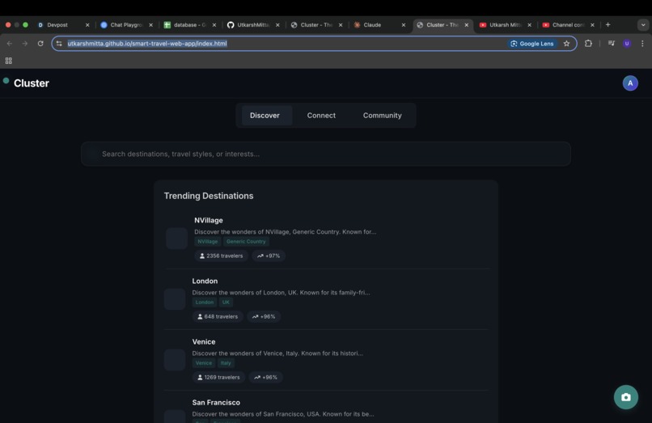The width and height of the screenshot is (652, 423).
Task: Go back to the previous page
Action: [10, 43]
